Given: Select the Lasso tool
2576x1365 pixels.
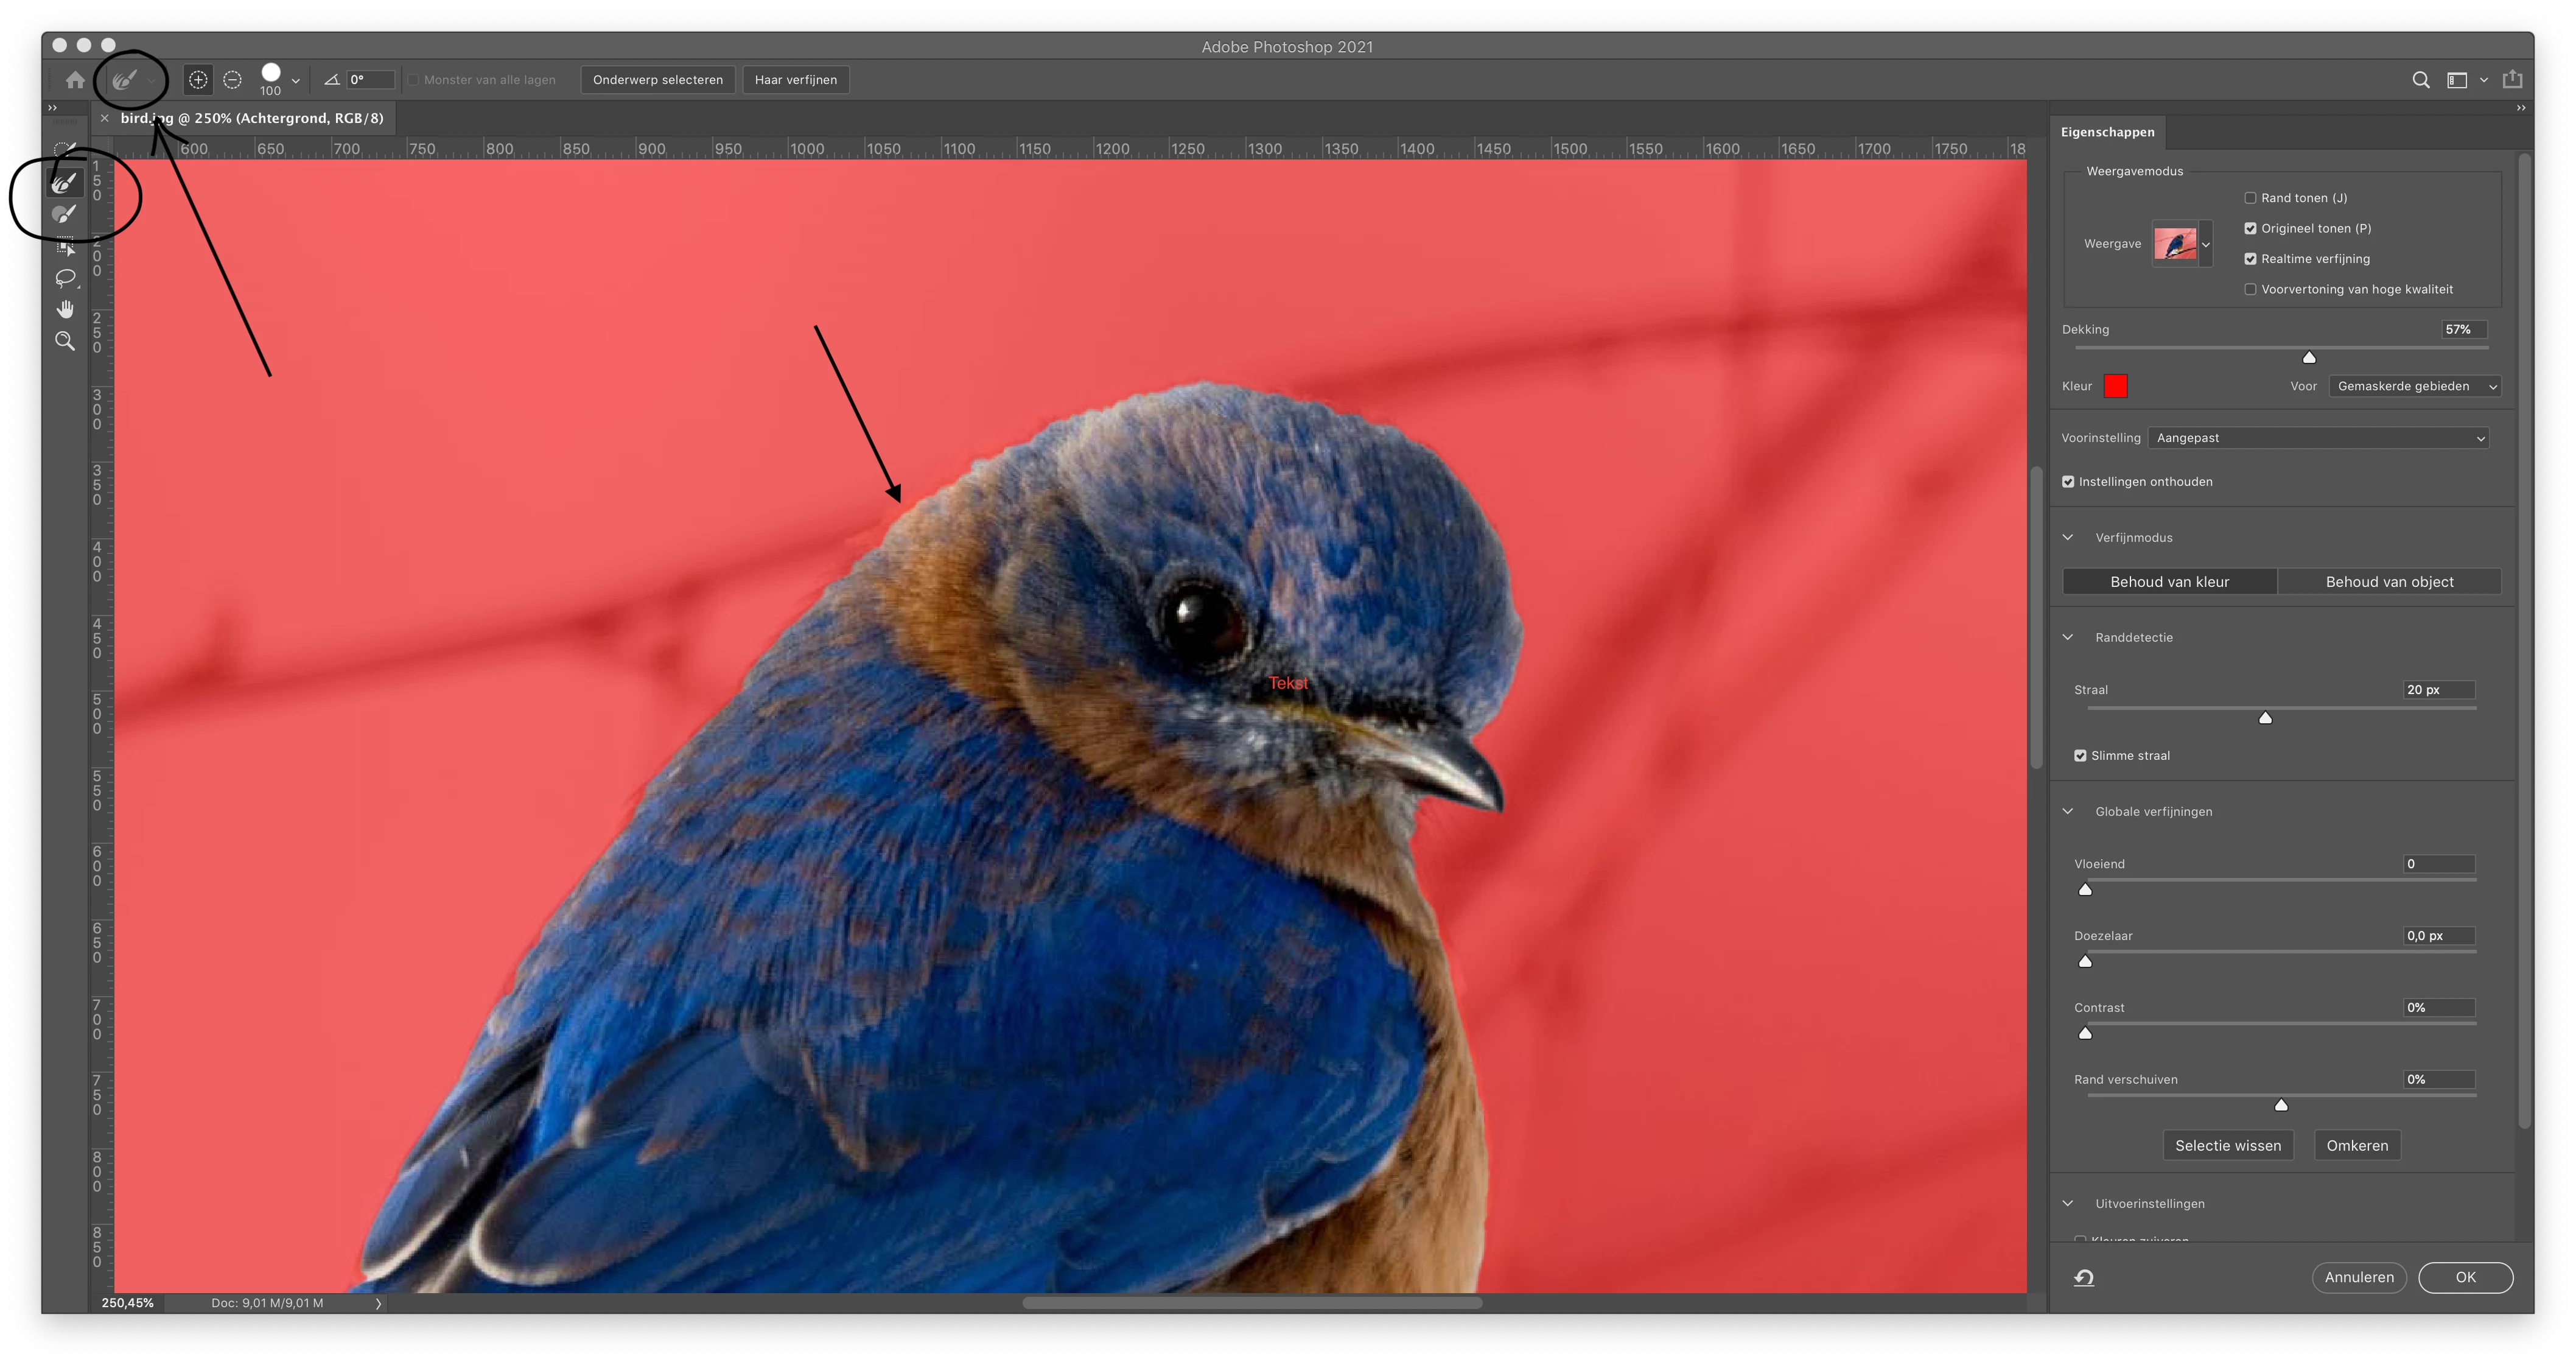Looking at the screenshot, I should (x=65, y=278).
